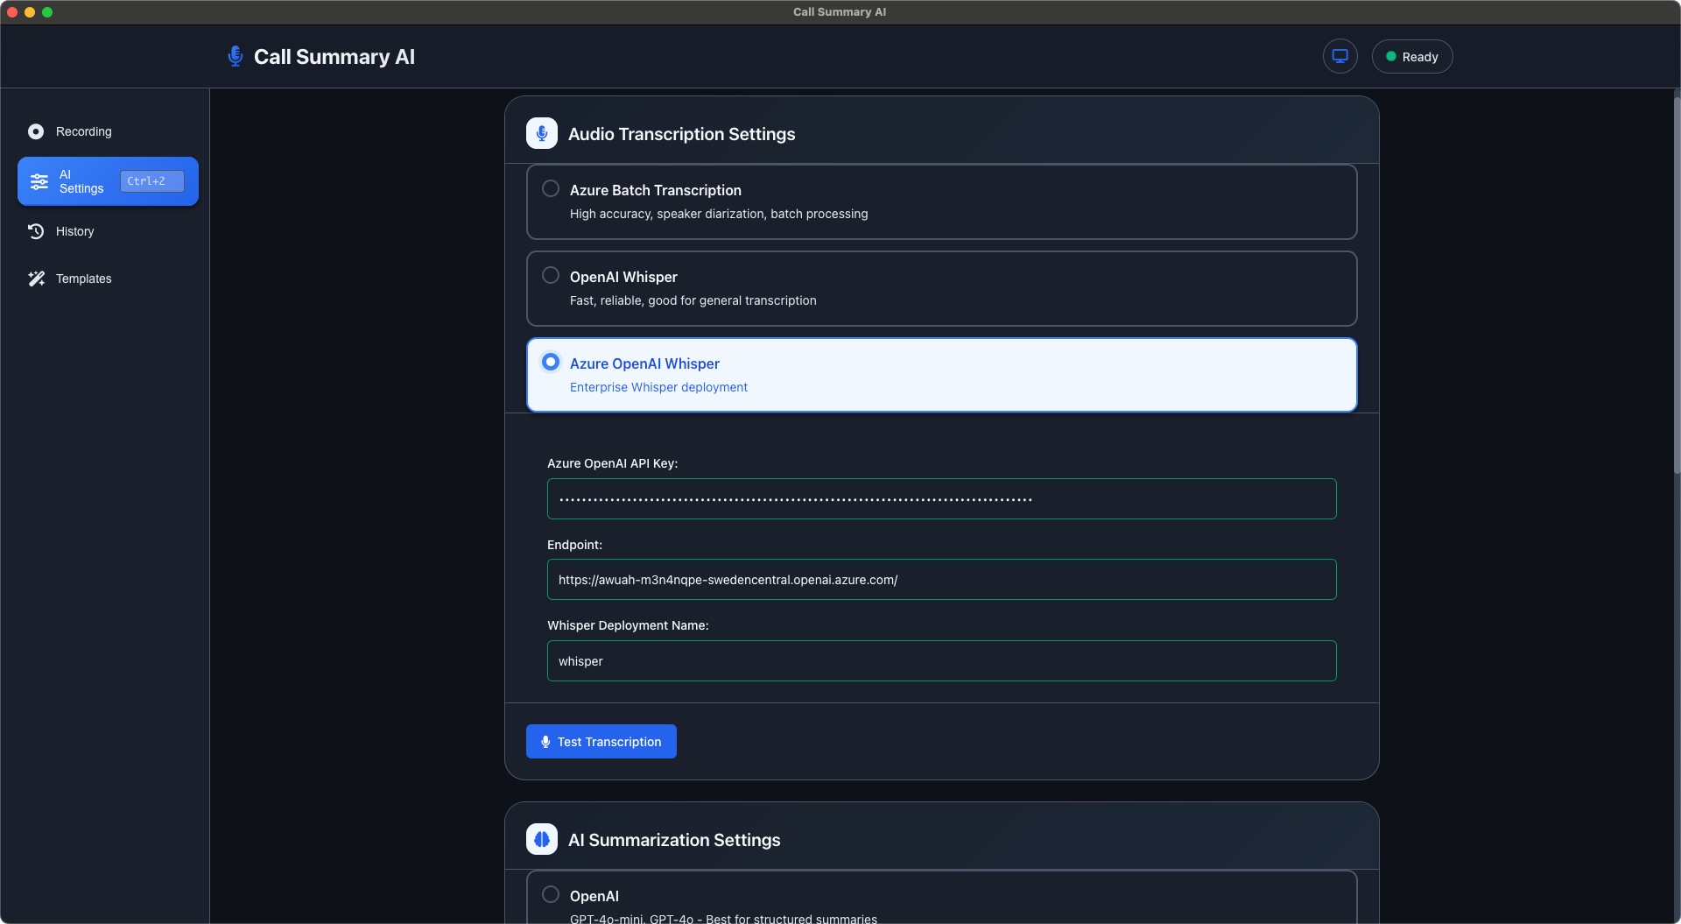This screenshot has width=1681, height=924.
Task: Close the window with the red button
Action: pyautogui.click(x=12, y=12)
